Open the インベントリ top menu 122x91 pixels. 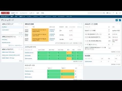(x=23, y=13)
